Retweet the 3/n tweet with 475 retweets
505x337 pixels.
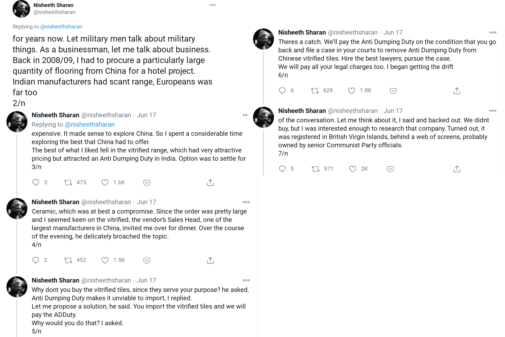coord(68,182)
